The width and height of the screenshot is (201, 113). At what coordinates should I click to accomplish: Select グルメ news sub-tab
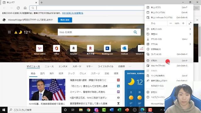[x=83, y=73]
